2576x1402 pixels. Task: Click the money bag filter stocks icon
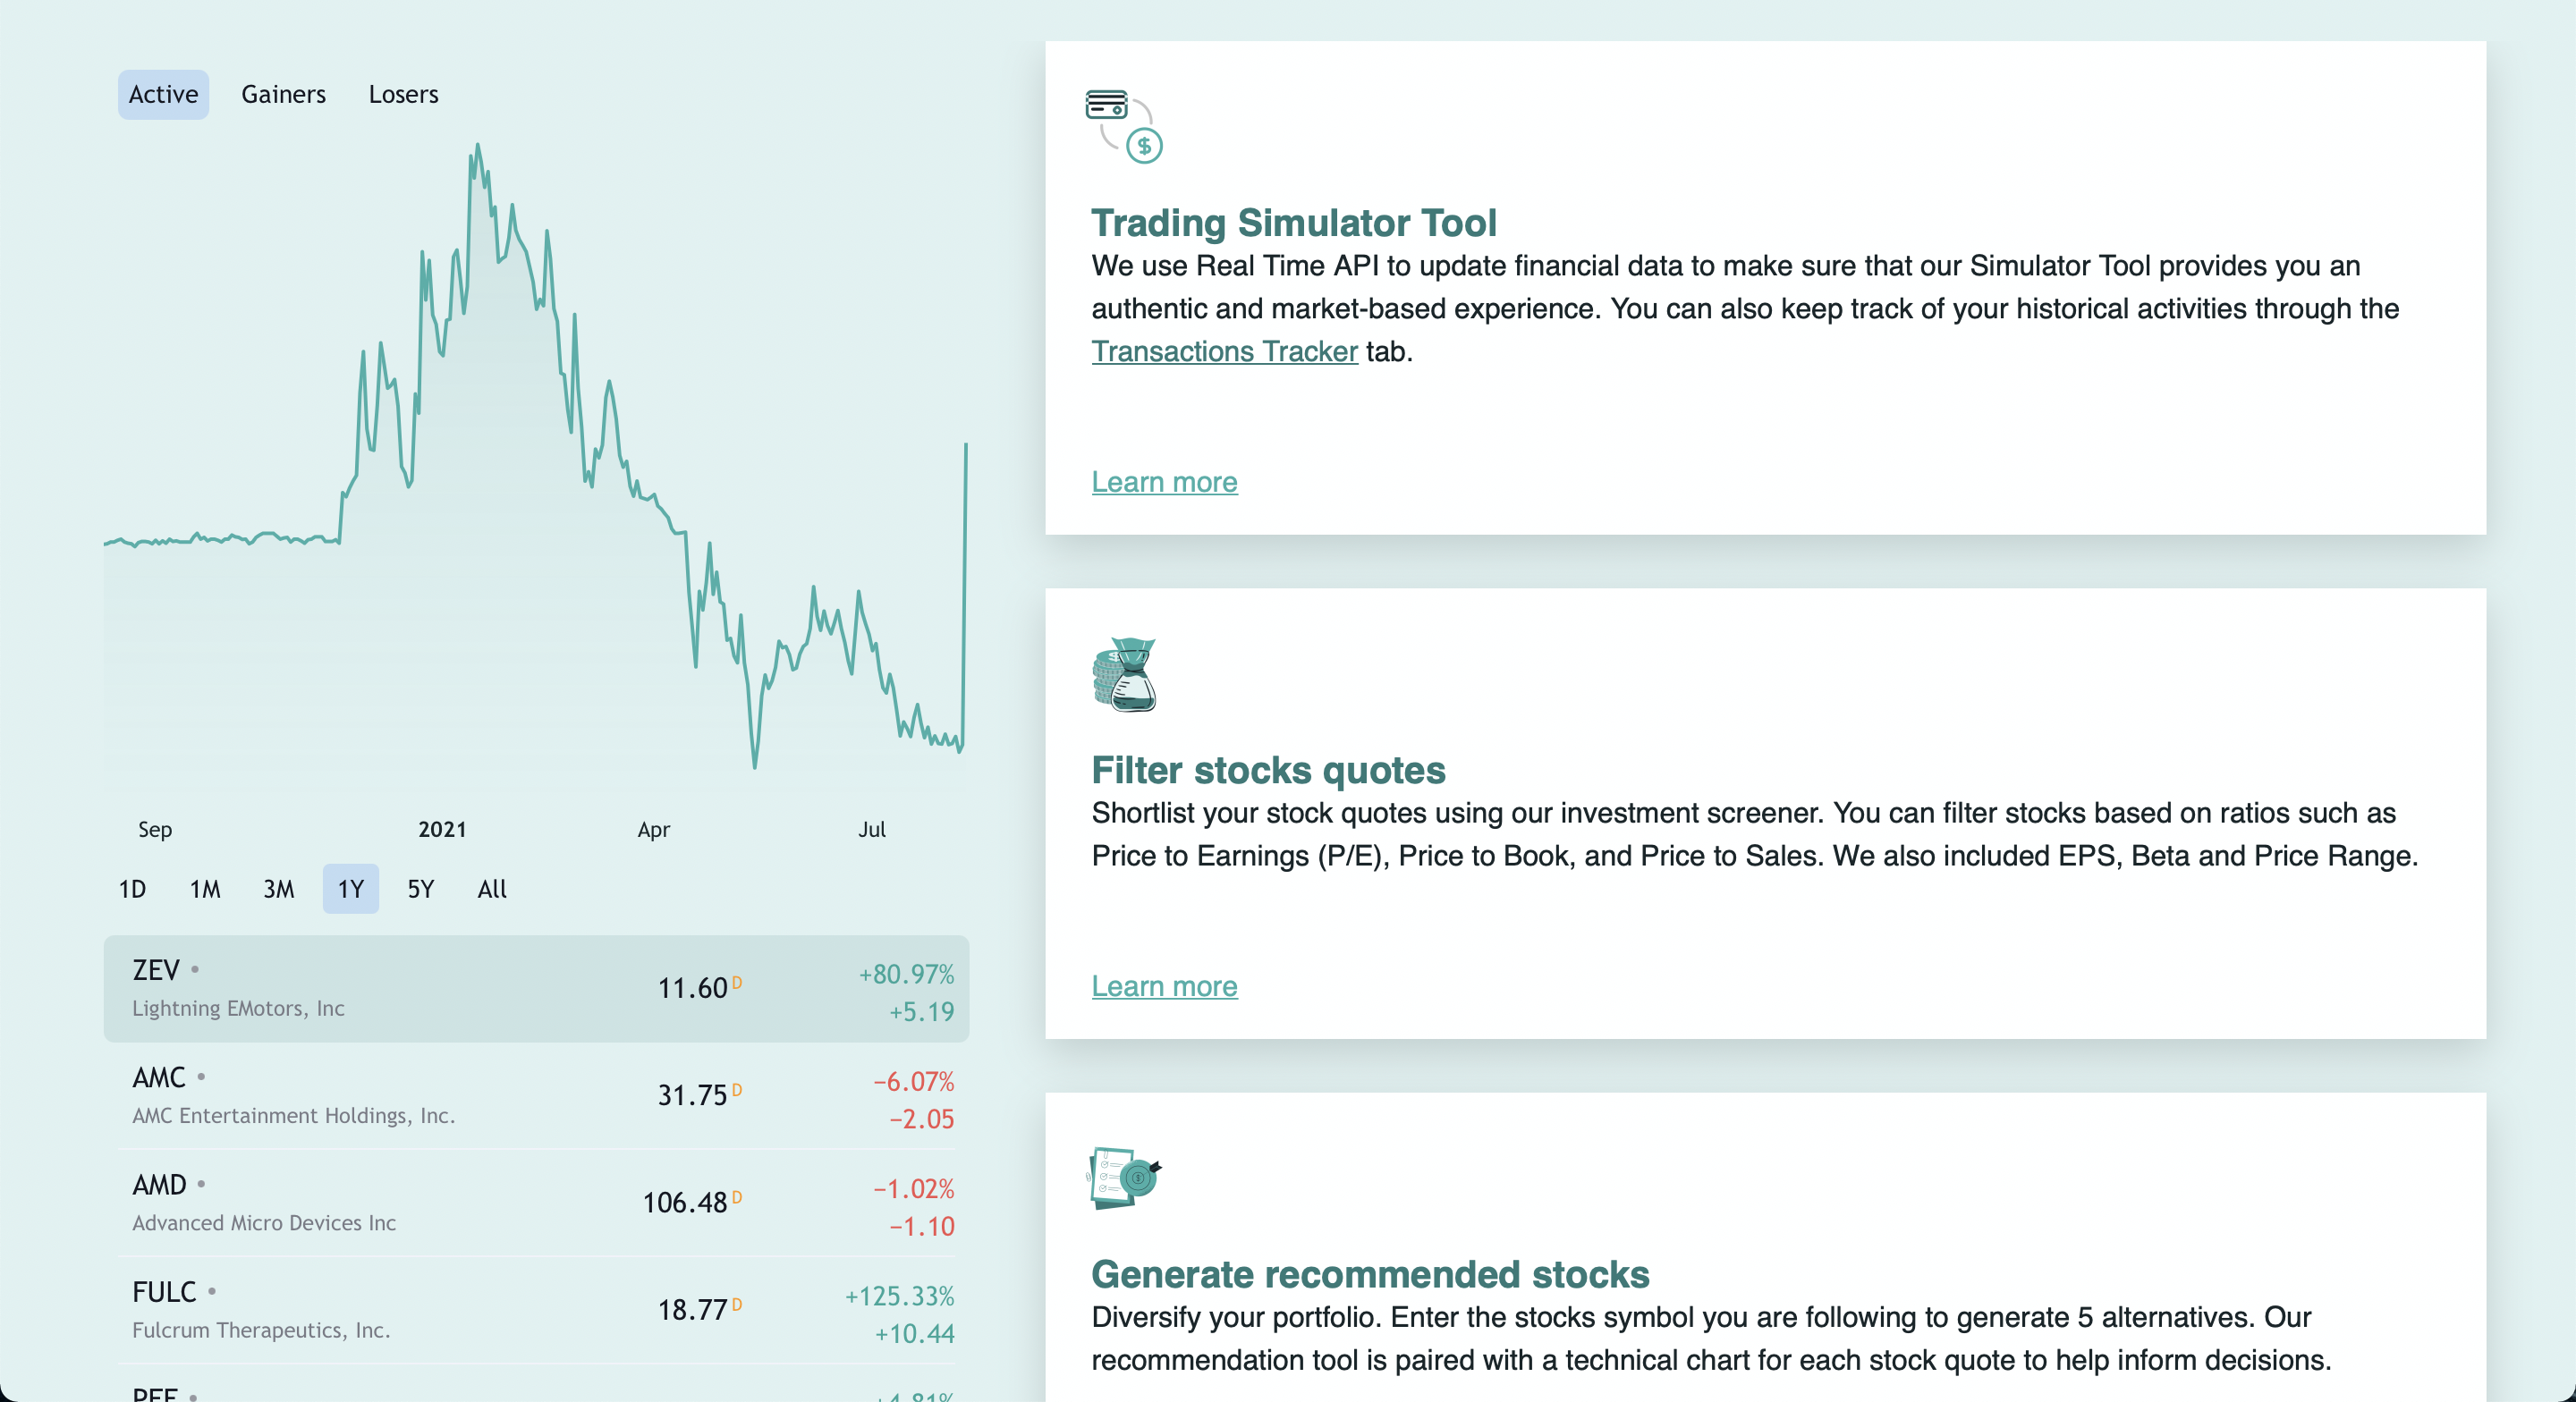click(x=1125, y=675)
